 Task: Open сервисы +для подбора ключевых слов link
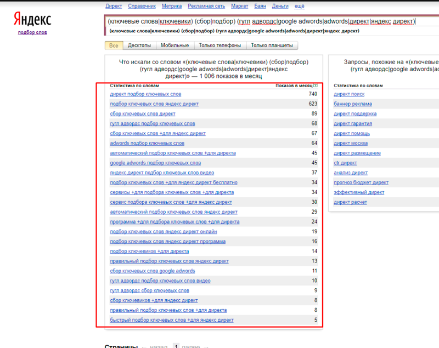click(172, 192)
